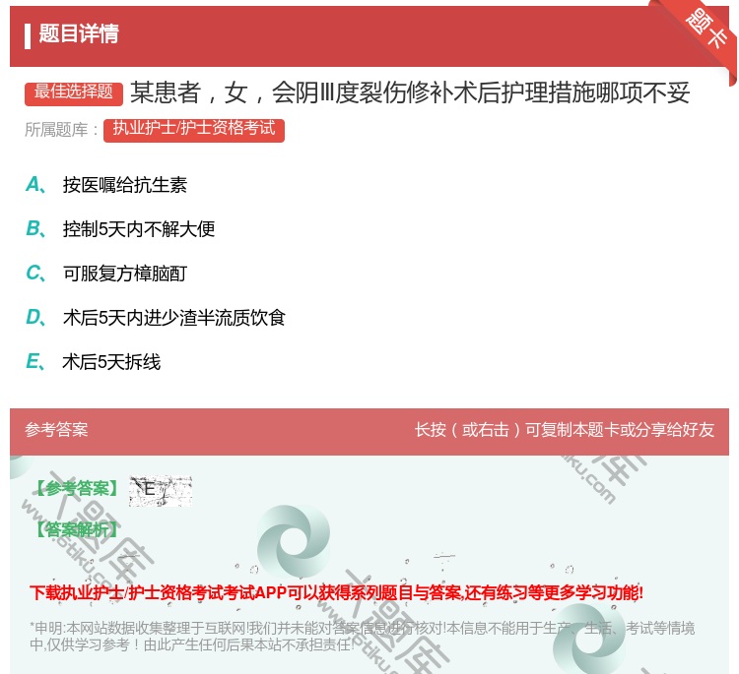The image size is (739, 674).
Task: Click the 长按（或右击）可复制本题卡 hint text
Action: pos(565,429)
